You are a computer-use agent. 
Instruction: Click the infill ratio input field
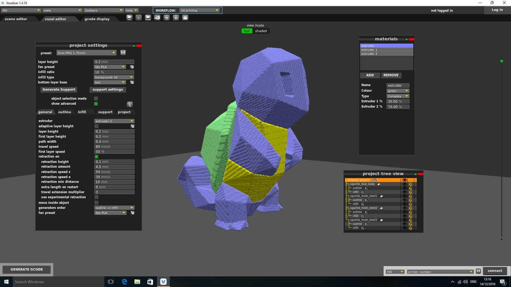[114, 72]
